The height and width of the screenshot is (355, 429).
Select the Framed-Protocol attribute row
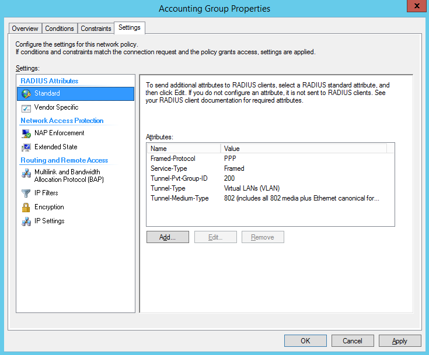[x=270, y=159]
